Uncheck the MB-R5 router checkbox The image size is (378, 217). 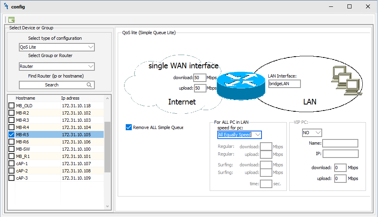click(12, 135)
